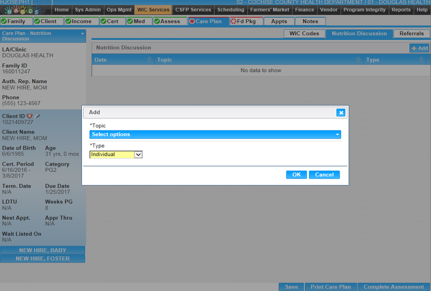The height and width of the screenshot is (291, 431).
Task: Click the Fd Pkg tab icon
Action: click(x=233, y=21)
